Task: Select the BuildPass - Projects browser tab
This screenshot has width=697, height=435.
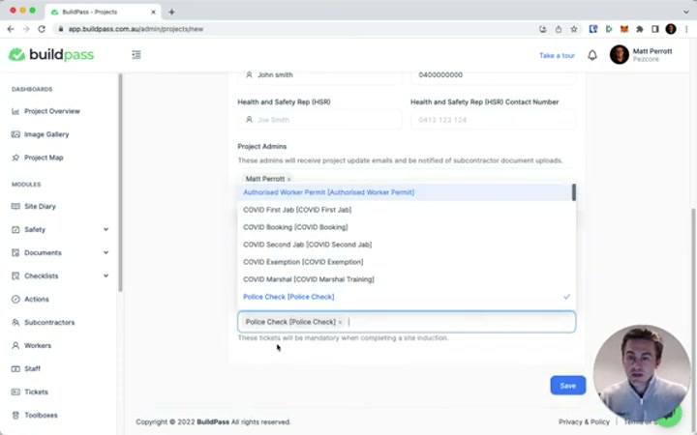Action: tap(103, 12)
